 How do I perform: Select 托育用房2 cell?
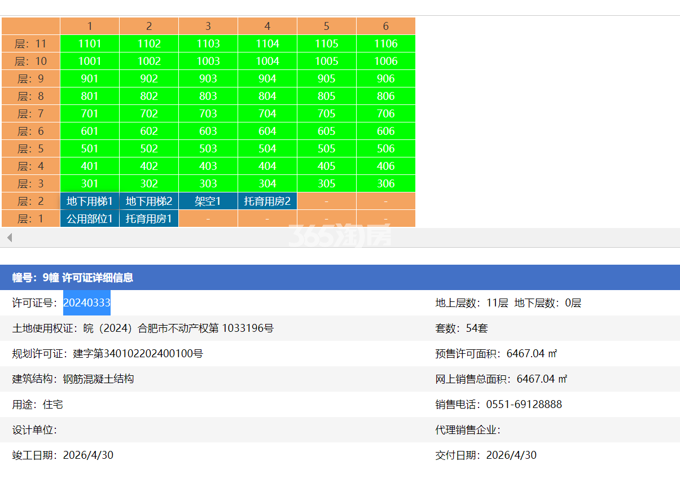tap(267, 201)
